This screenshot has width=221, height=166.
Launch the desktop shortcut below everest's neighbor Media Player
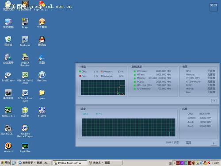25,147
